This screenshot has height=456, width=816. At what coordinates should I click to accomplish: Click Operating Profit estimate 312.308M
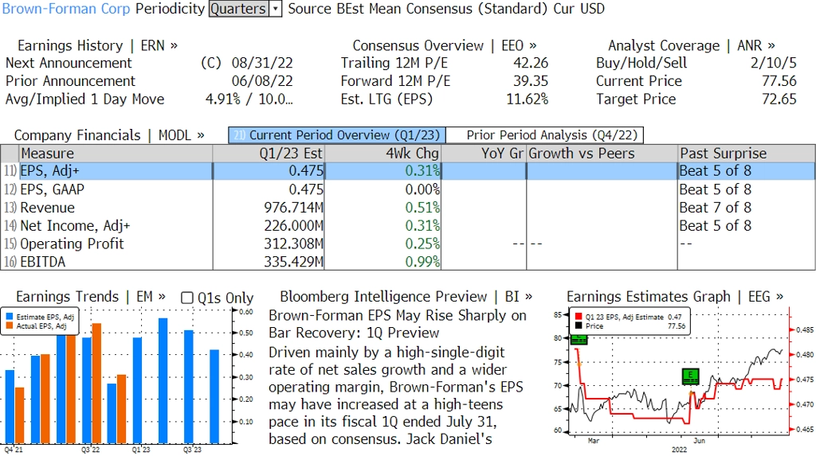[x=293, y=244]
